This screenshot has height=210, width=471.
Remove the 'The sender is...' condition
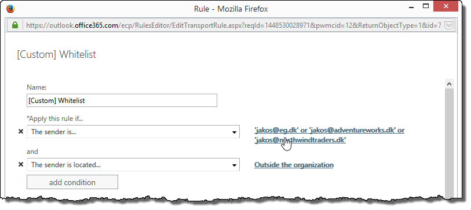tap(21, 131)
